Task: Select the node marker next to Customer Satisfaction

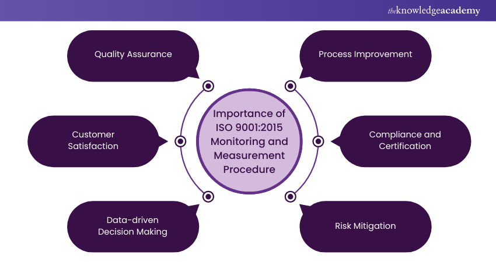Action: point(180,141)
